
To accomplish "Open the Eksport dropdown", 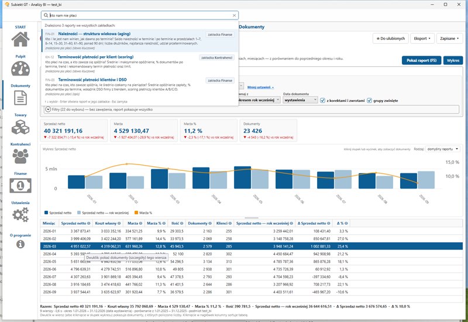I will 422,39.
